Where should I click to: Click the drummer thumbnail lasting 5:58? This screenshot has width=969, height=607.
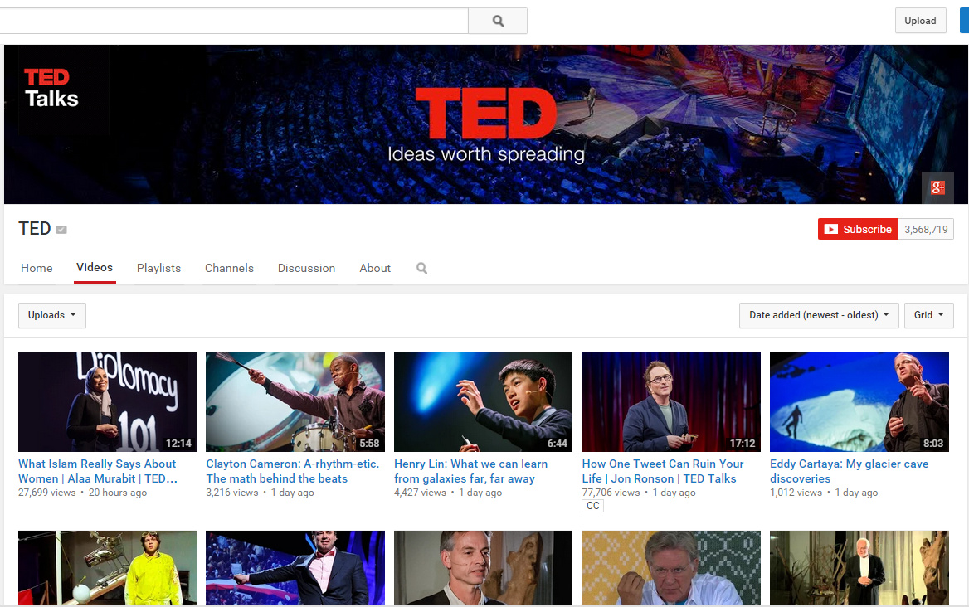pos(295,402)
